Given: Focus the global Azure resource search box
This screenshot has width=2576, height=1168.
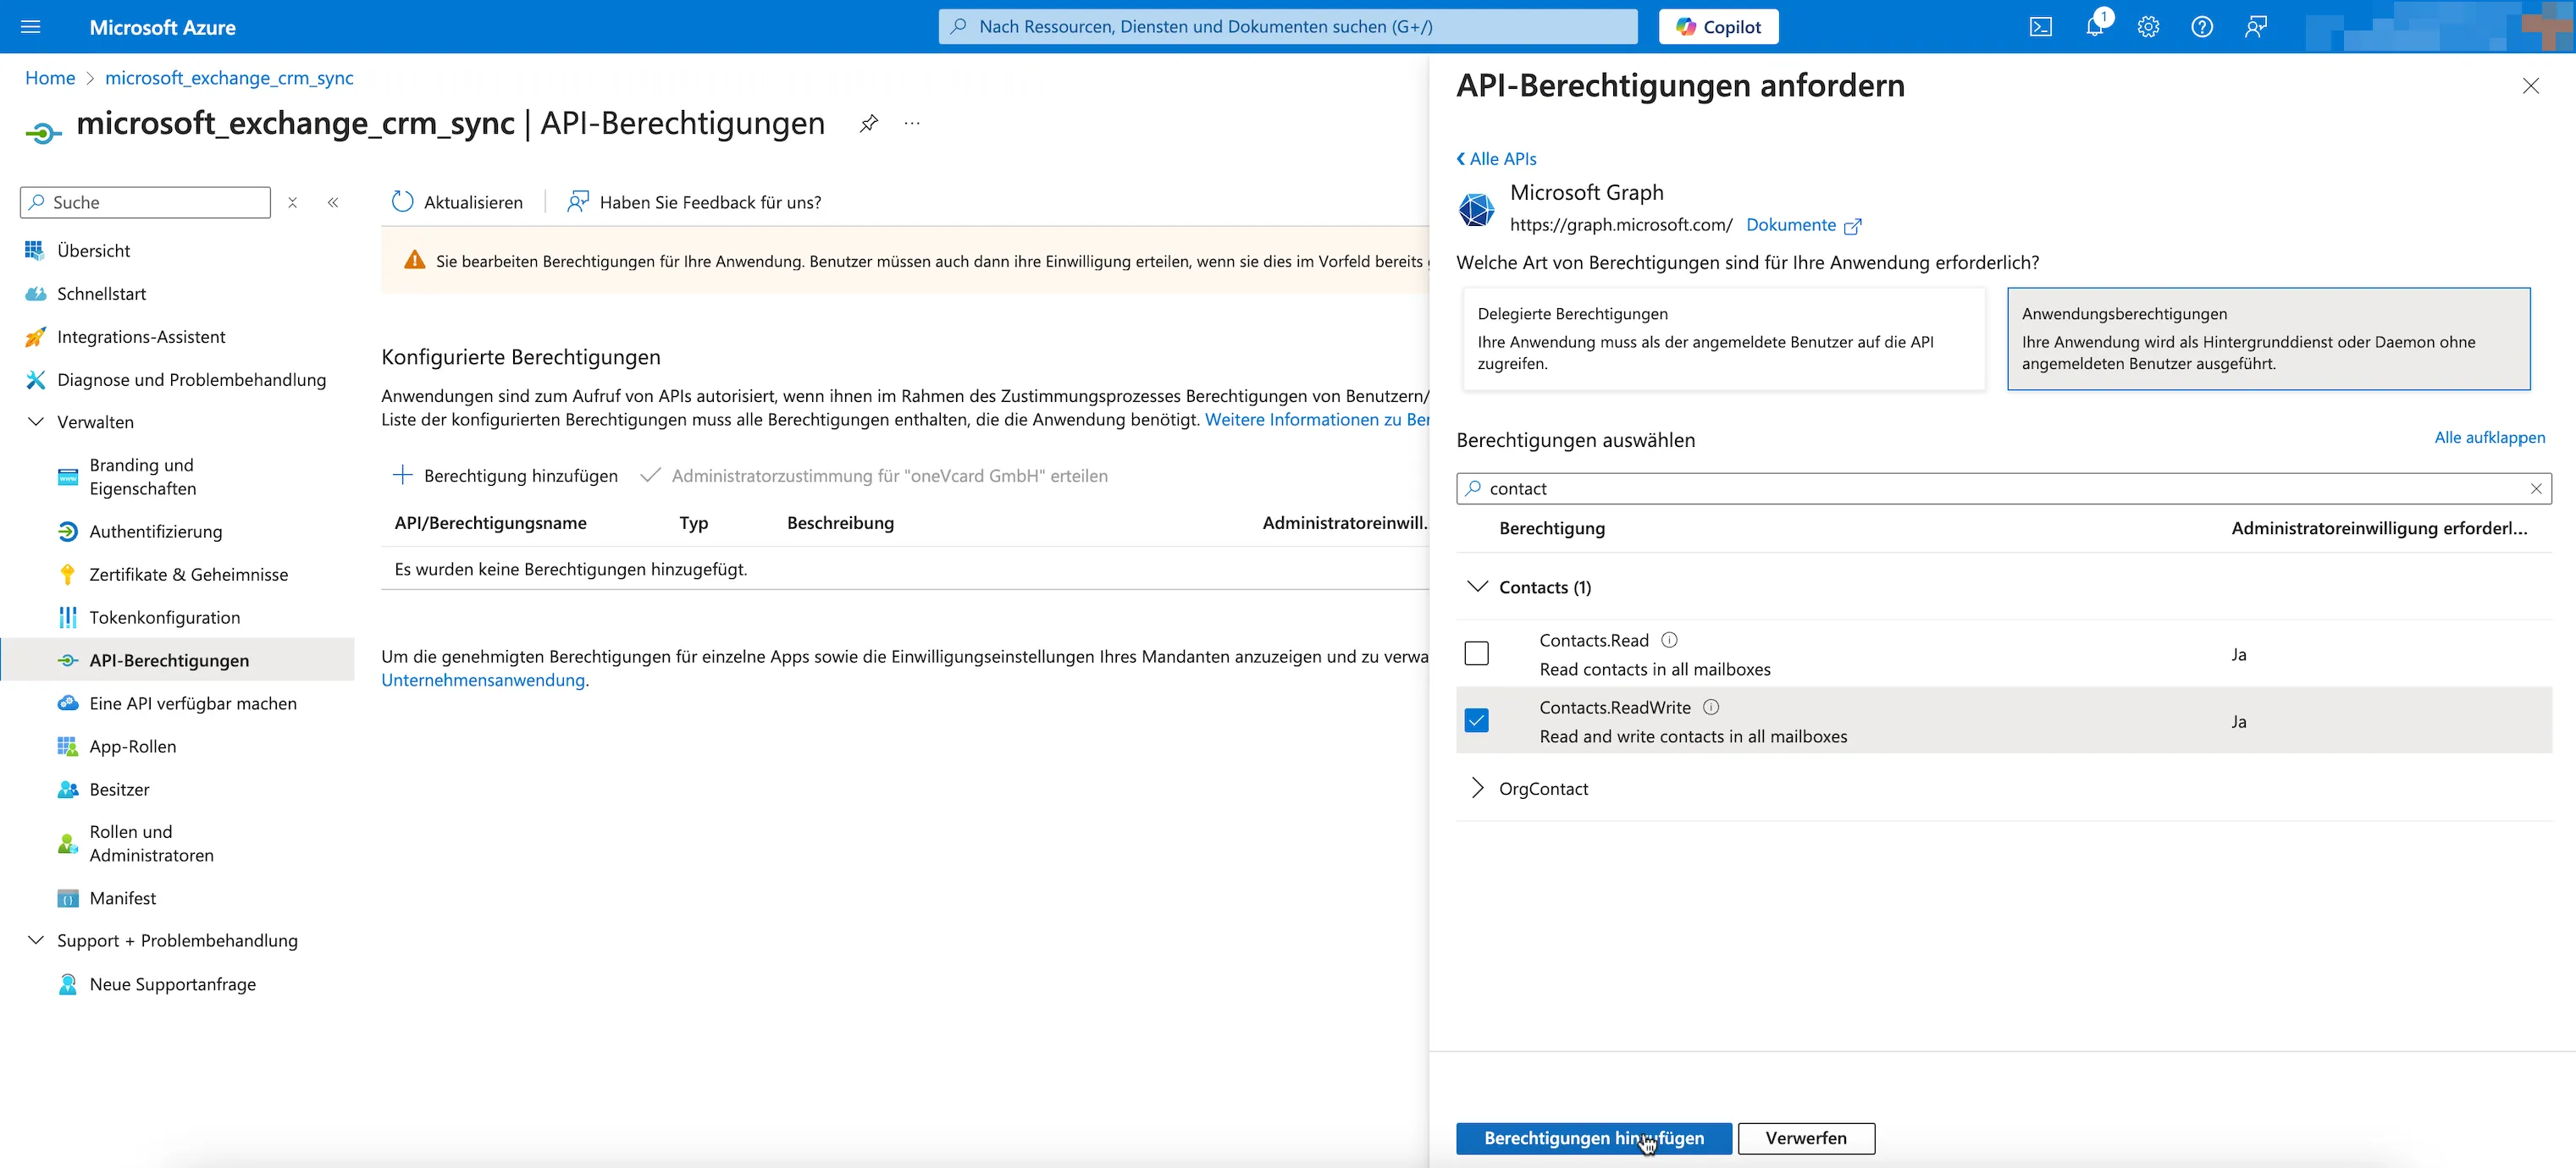Looking at the screenshot, I should [1288, 27].
